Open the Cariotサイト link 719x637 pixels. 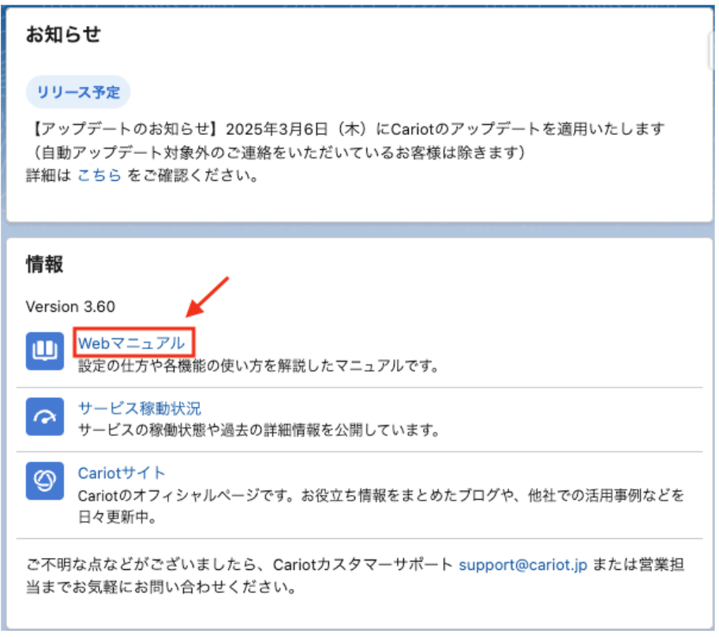(x=122, y=473)
